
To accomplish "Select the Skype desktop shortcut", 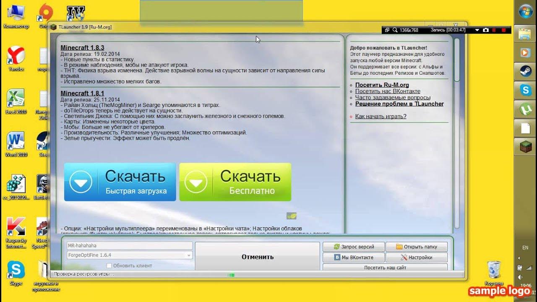I will (x=16, y=273).
